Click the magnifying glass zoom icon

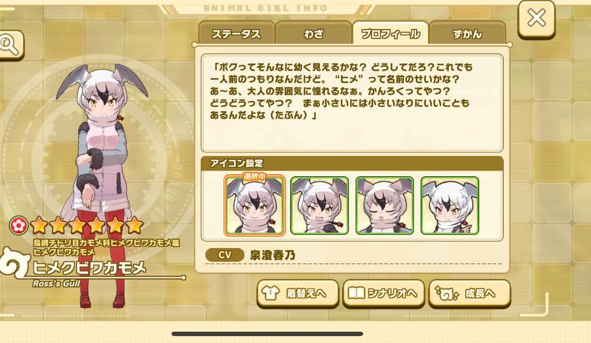click(10, 45)
